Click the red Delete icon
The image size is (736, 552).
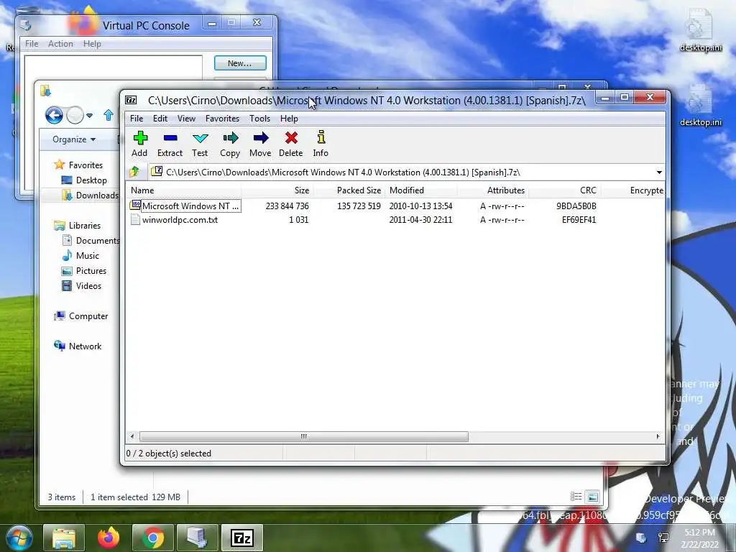click(291, 144)
